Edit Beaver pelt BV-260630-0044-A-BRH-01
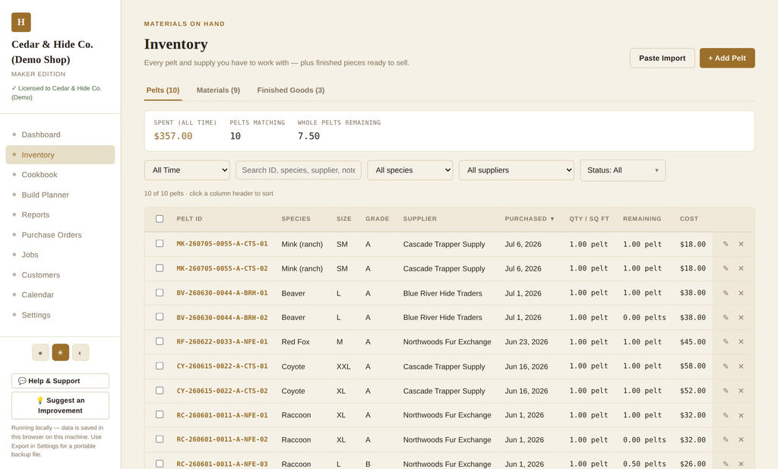Viewport: 778px width, 469px height. tap(726, 293)
